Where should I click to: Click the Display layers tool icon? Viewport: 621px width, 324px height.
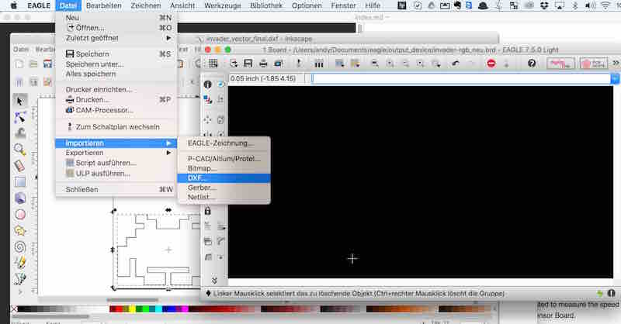pos(207,99)
